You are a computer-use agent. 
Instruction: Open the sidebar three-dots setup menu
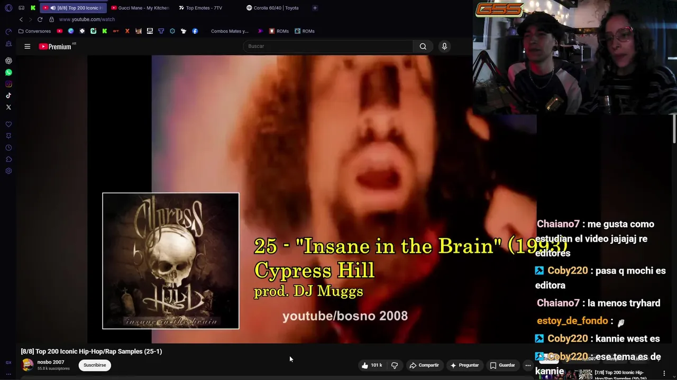8,374
